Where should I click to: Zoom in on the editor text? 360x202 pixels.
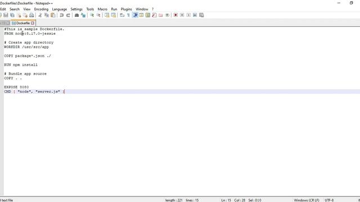point(92,15)
